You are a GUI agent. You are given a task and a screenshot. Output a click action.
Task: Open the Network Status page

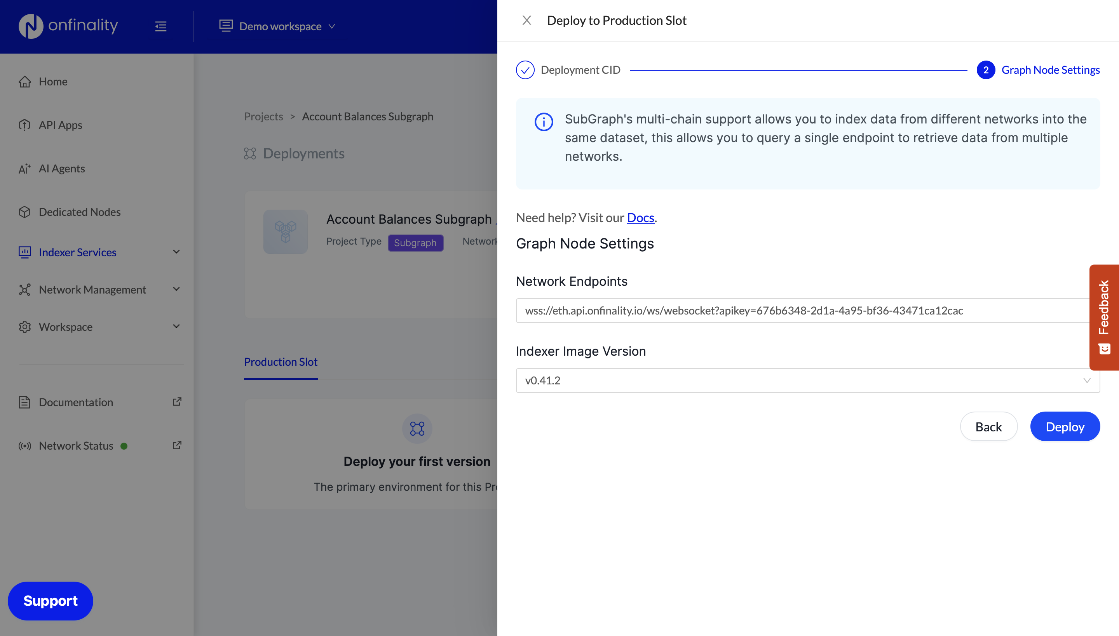(x=76, y=446)
